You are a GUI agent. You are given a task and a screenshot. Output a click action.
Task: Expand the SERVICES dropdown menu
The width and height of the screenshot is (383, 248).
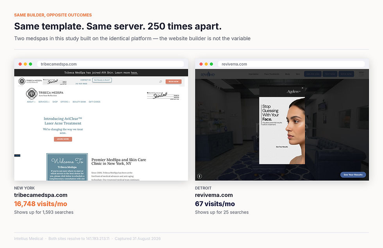coord(44,102)
